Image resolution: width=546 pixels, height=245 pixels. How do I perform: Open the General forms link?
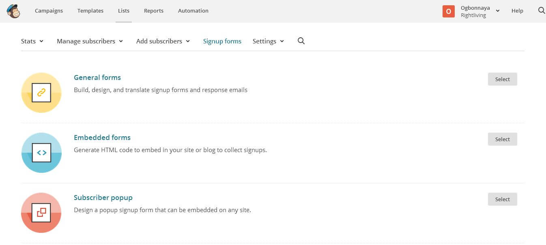point(97,77)
